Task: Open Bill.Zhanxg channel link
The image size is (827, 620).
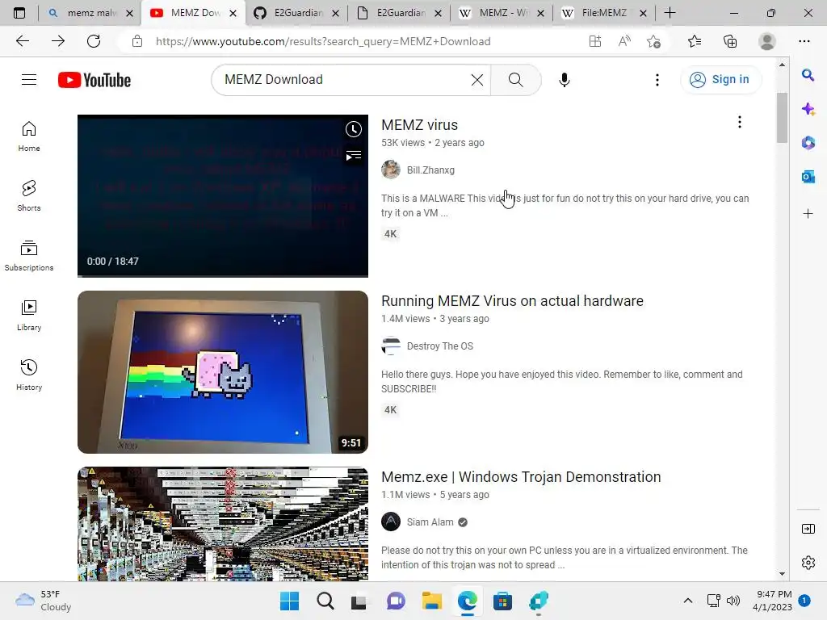Action: click(430, 170)
